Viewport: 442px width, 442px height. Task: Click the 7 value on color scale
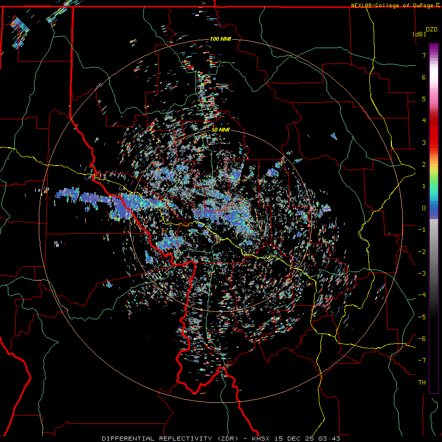(424, 55)
